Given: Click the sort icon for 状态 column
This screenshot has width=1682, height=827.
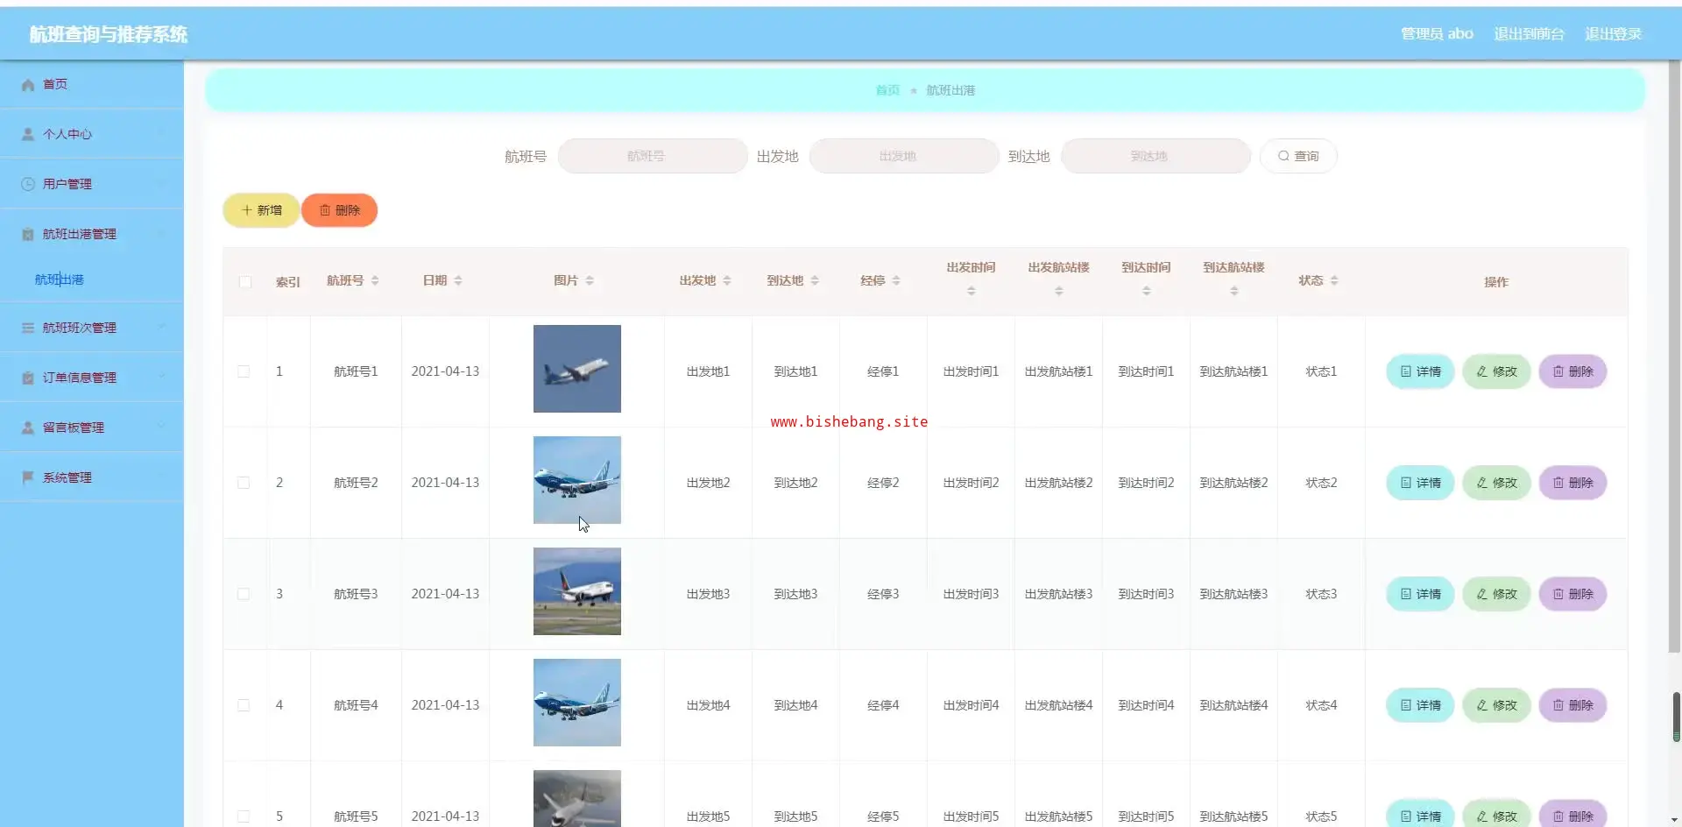Looking at the screenshot, I should tap(1334, 281).
